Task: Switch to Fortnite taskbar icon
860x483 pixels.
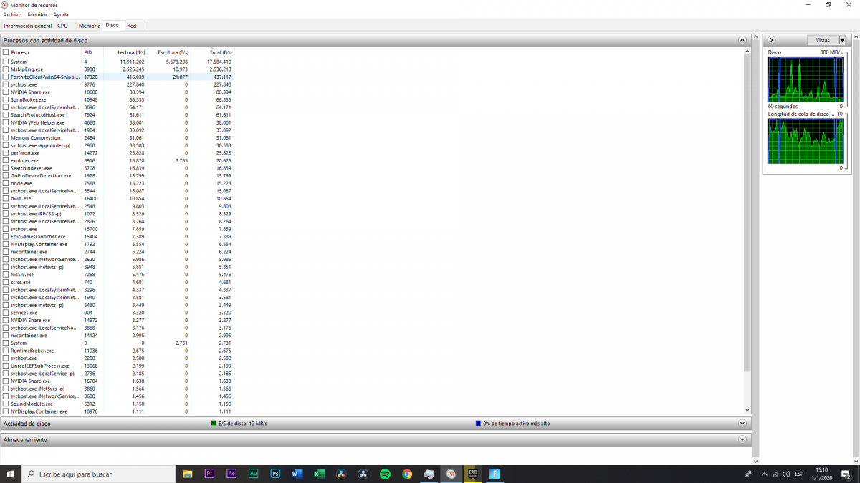Action: (x=494, y=474)
